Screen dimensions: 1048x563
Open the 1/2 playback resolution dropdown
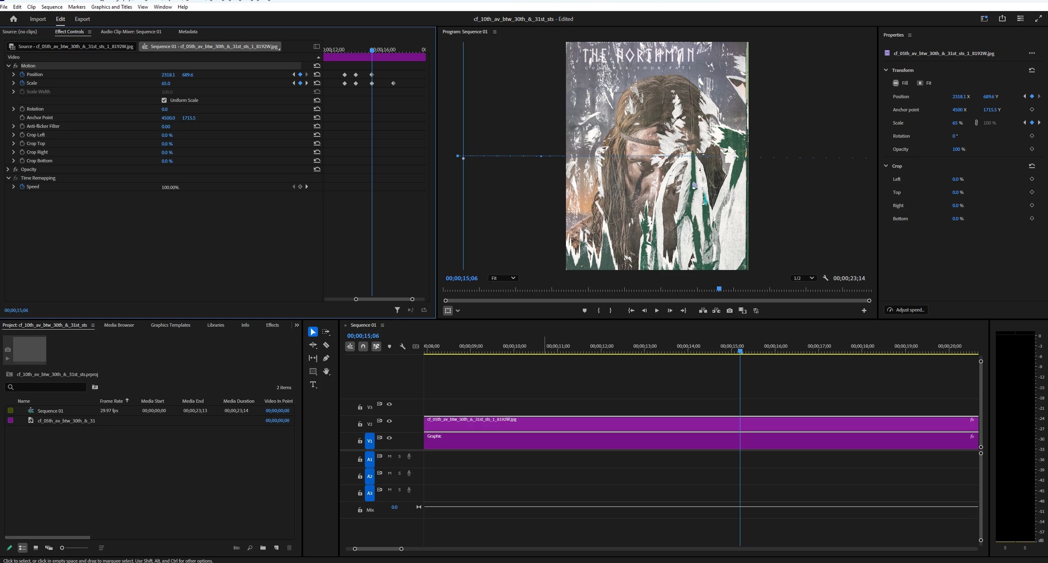tap(803, 278)
